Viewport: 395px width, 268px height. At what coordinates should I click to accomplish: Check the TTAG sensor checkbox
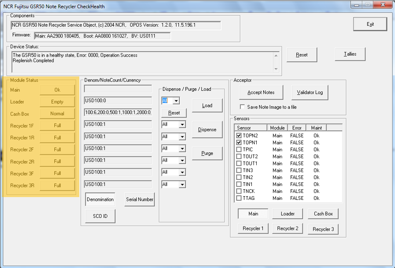click(239, 198)
